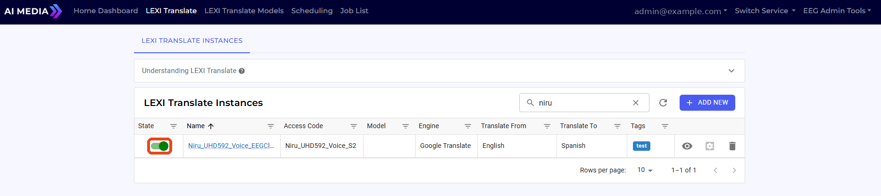Open the Job List page

coord(354,10)
